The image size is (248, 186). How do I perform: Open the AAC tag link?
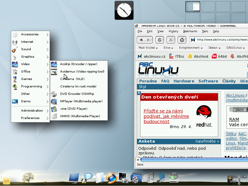[242, 134]
